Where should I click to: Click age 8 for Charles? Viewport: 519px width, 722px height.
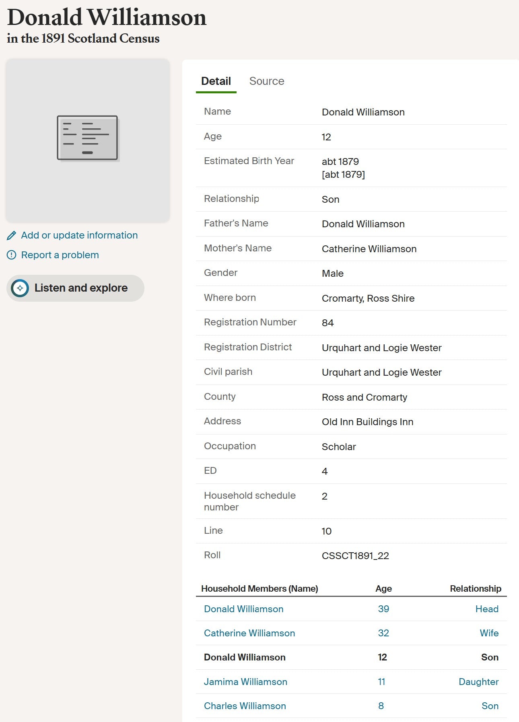[x=381, y=706]
